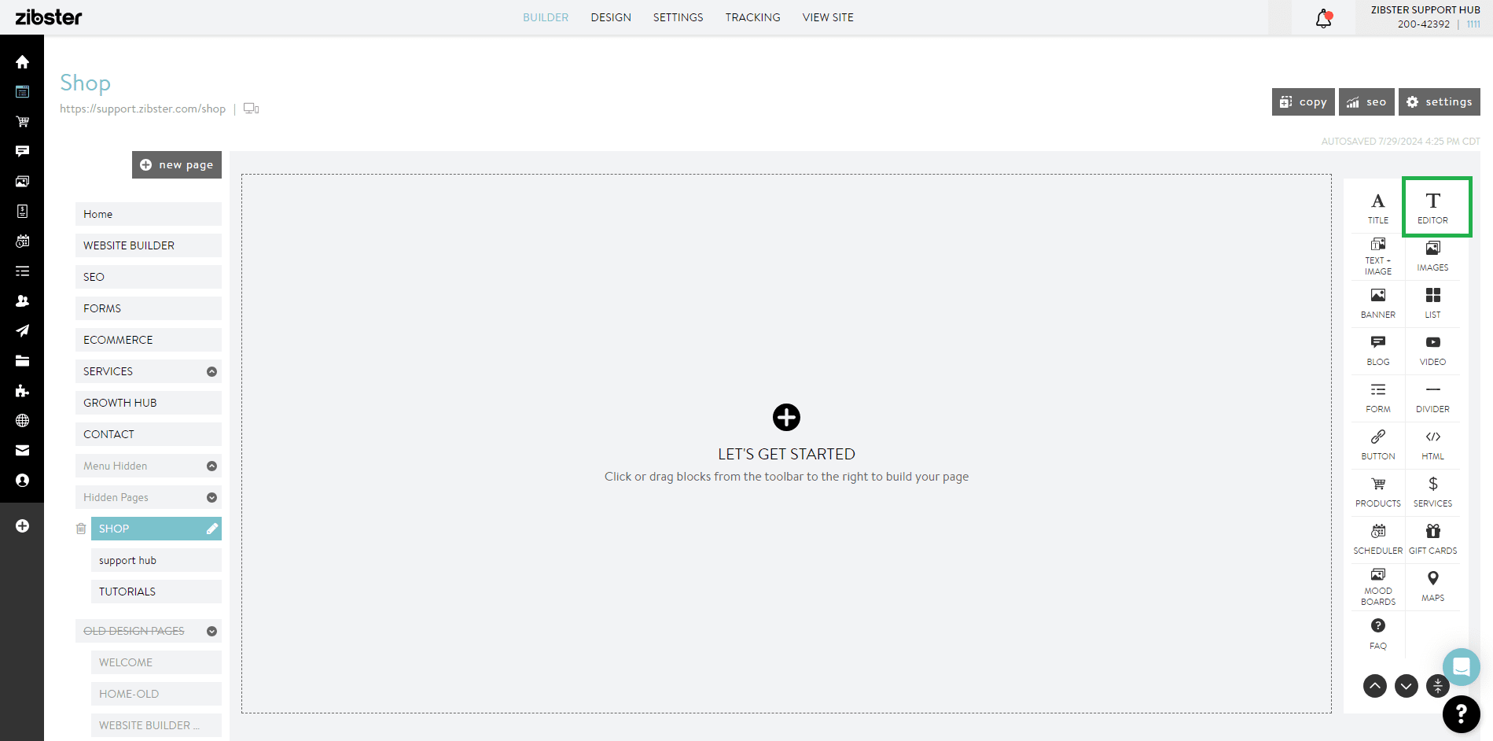Add a Blog block

pyautogui.click(x=1377, y=351)
